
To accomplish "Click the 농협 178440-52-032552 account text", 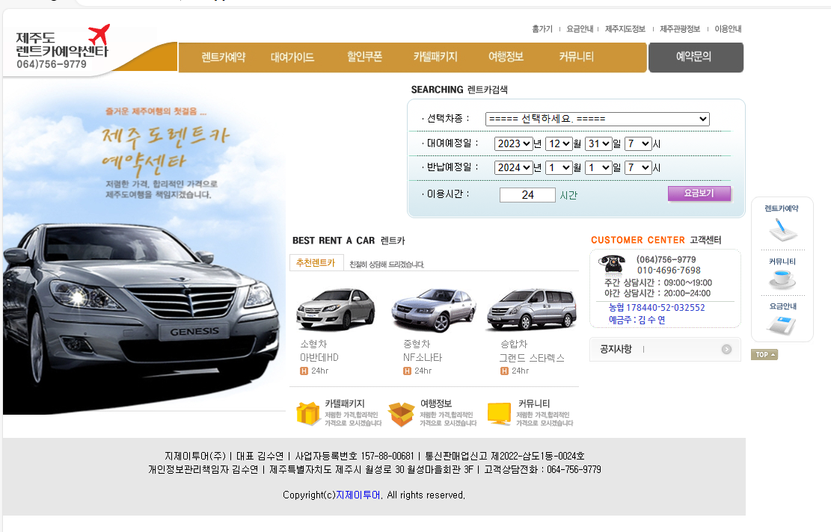I will [x=657, y=308].
